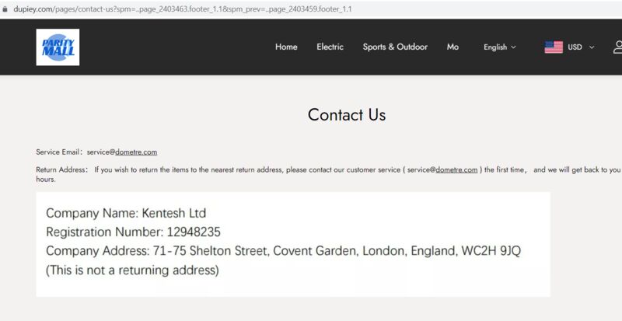Open the Sports & Outdoor category
Screen dimensions: 622x321
(x=395, y=47)
